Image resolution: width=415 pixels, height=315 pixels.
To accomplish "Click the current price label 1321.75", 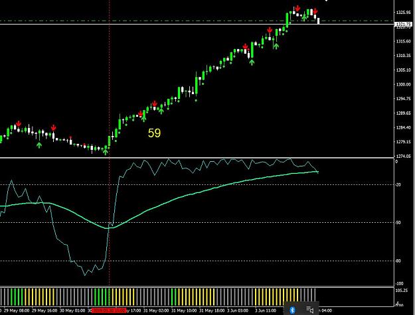I will [403, 25].
